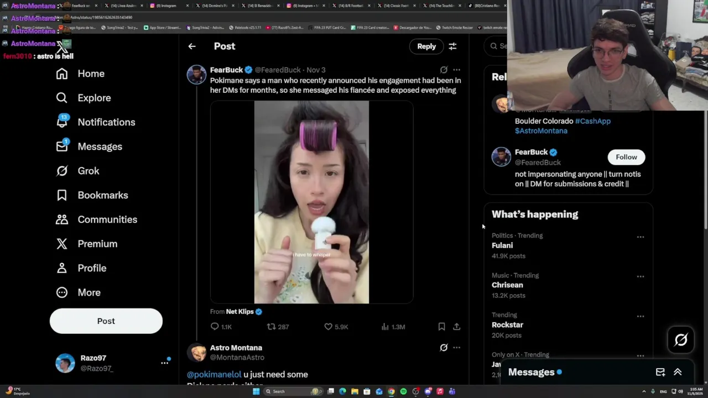The width and height of the screenshot is (708, 398).
Task: Expand the Messages drawer
Action: pyautogui.click(x=678, y=372)
